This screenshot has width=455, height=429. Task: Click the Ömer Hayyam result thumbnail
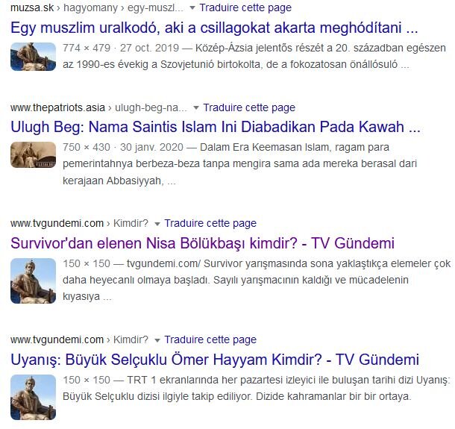pos(33,397)
